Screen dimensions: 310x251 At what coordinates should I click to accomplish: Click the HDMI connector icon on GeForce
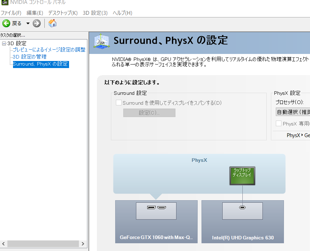coord(162,208)
